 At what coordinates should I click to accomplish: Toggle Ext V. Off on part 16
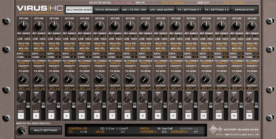[x=256, y=54]
